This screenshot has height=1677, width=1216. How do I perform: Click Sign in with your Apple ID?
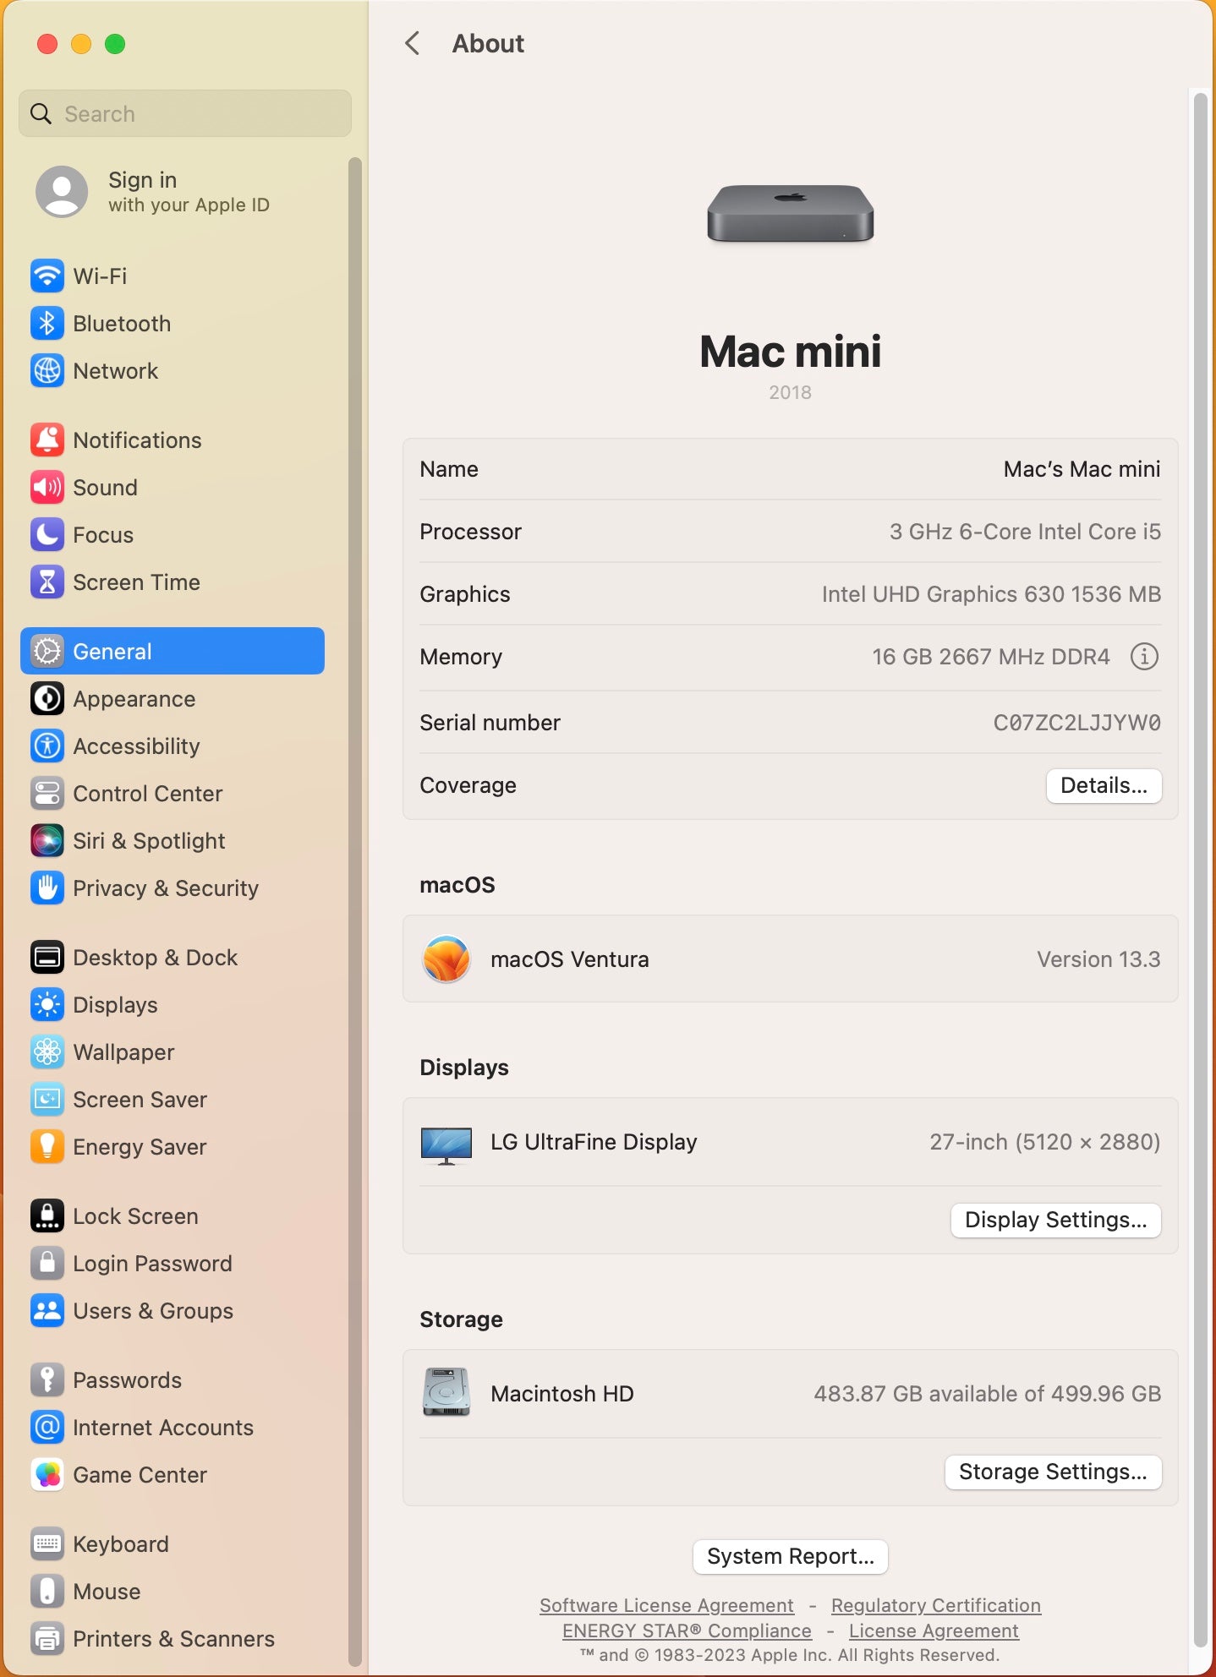[153, 192]
